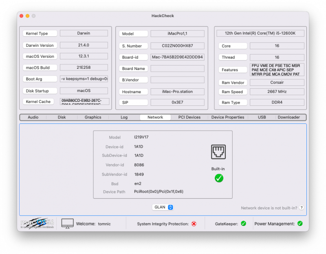Switch to the USB tab
This screenshot has width=326, height=254.
point(262,117)
